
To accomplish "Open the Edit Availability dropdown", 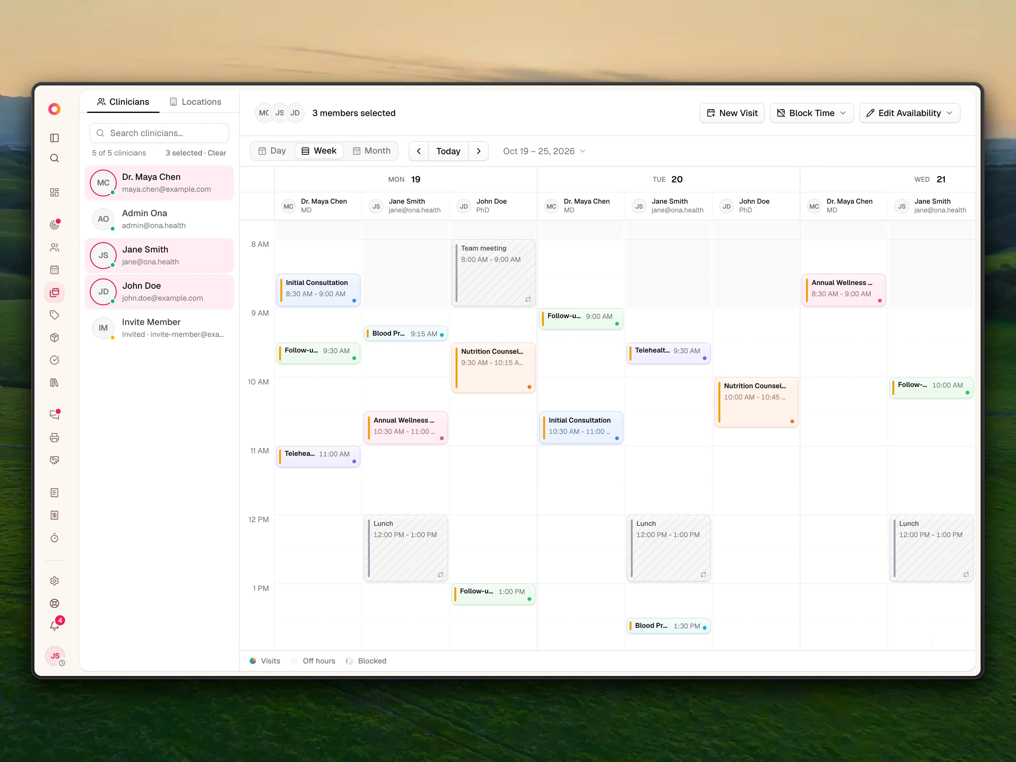I will (x=909, y=113).
